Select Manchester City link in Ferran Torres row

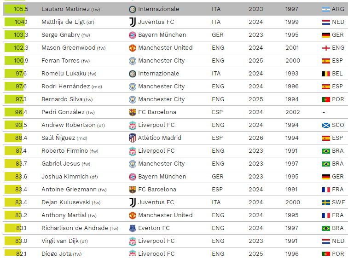click(x=161, y=61)
